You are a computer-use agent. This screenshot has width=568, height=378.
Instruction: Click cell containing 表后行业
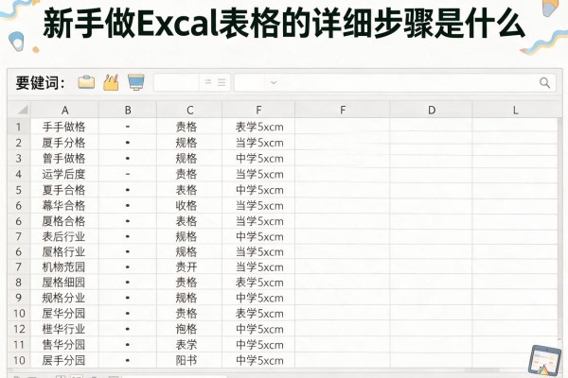pos(64,236)
